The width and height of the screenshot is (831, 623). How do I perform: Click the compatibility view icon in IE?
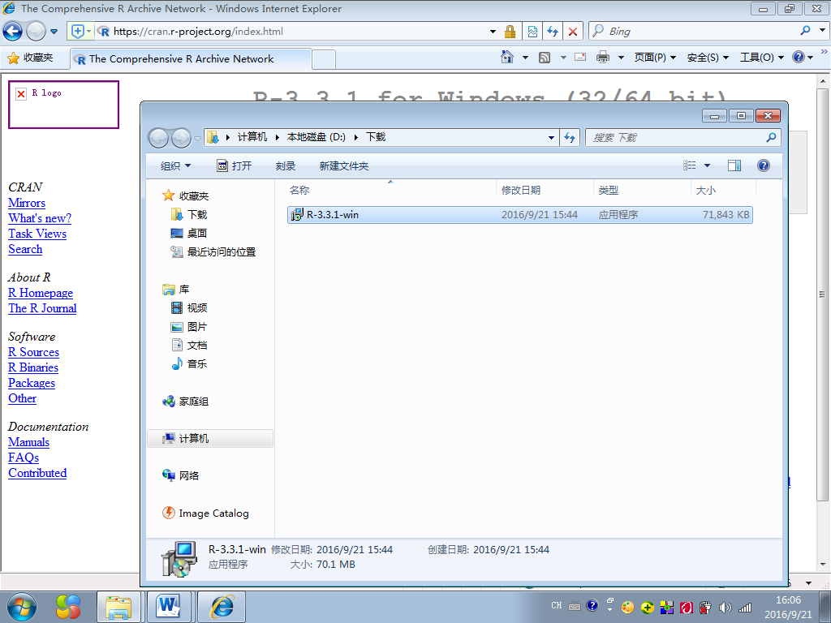pos(532,32)
